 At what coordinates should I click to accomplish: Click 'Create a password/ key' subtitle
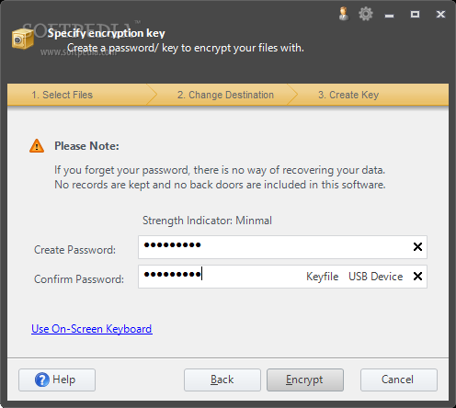pos(186,48)
